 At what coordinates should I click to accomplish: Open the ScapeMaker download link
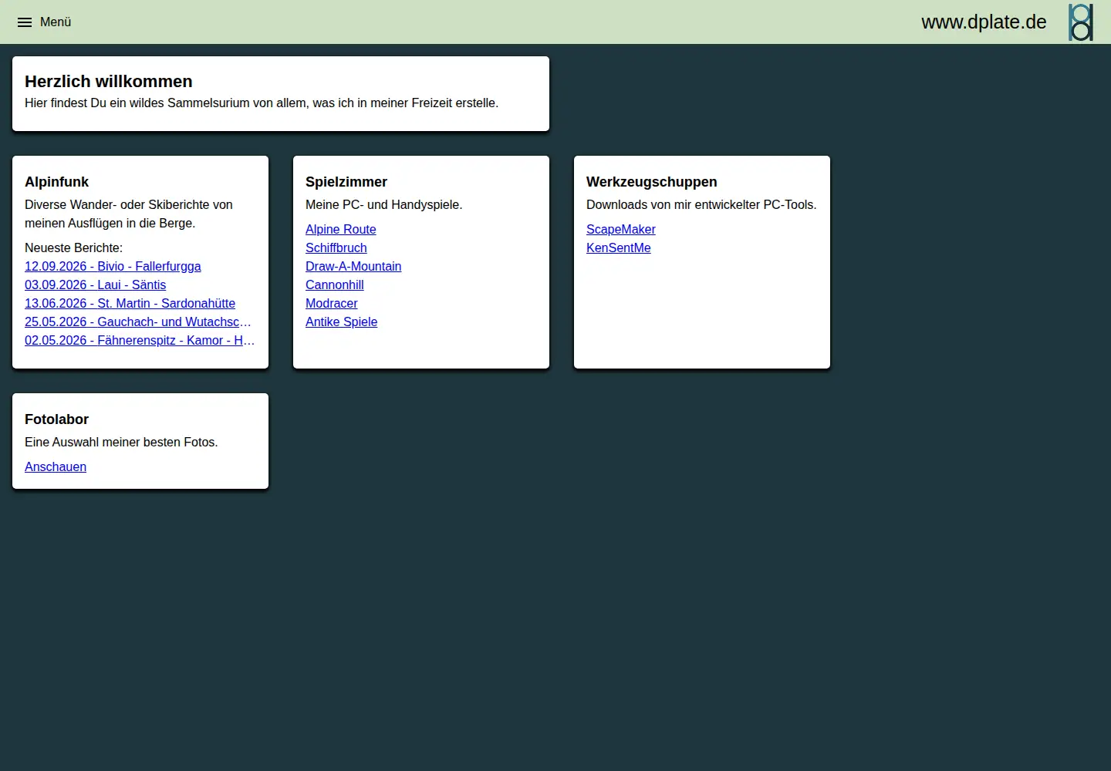[621, 229]
